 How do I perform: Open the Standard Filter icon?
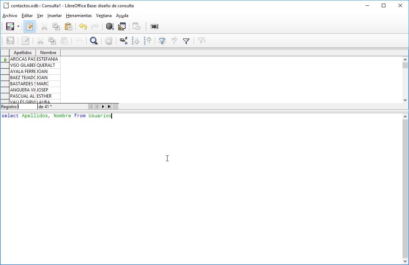click(x=186, y=41)
